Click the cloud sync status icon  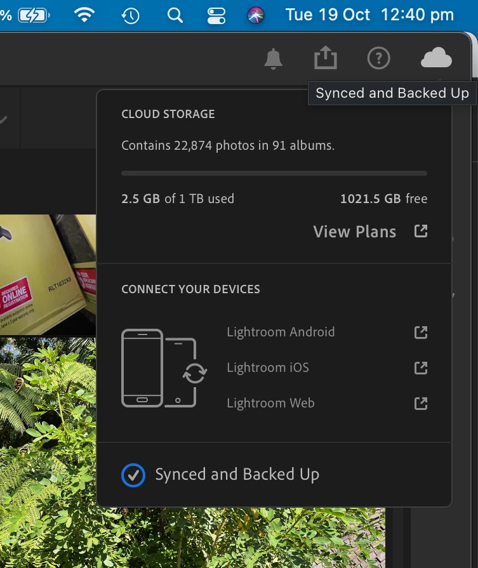click(436, 58)
